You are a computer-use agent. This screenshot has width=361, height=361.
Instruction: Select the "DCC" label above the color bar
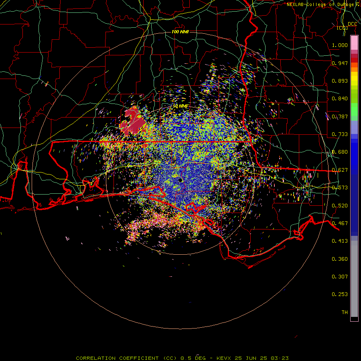coord(352,24)
